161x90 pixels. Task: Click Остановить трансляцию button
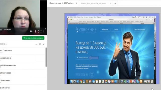pyautogui.click(x=33, y=38)
